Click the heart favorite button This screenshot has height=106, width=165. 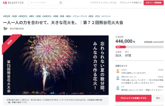pyautogui.click(x=158, y=98)
